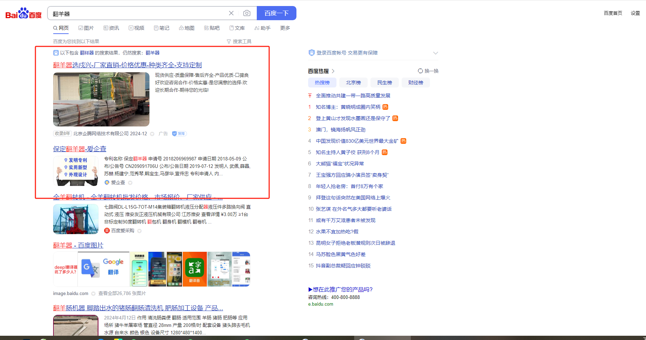Open the 搜索工具 filter
Viewport: 646px width, 340px height.
click(239, 41)
